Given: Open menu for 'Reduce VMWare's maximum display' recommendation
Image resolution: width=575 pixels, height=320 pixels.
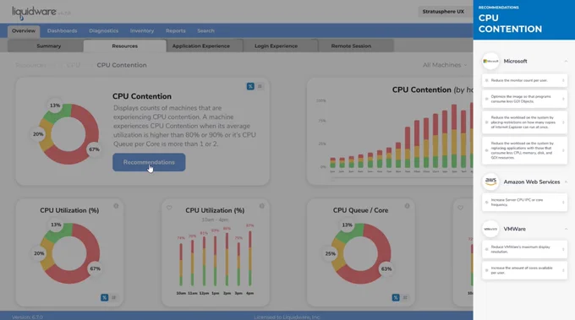Looking at the screenshot, I should tap(563, 249).
